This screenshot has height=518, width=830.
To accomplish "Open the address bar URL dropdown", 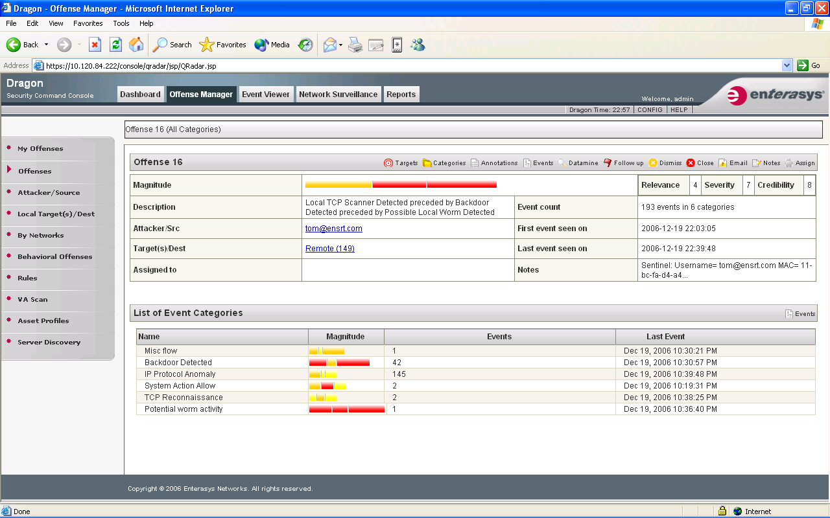I will point(787,65).
